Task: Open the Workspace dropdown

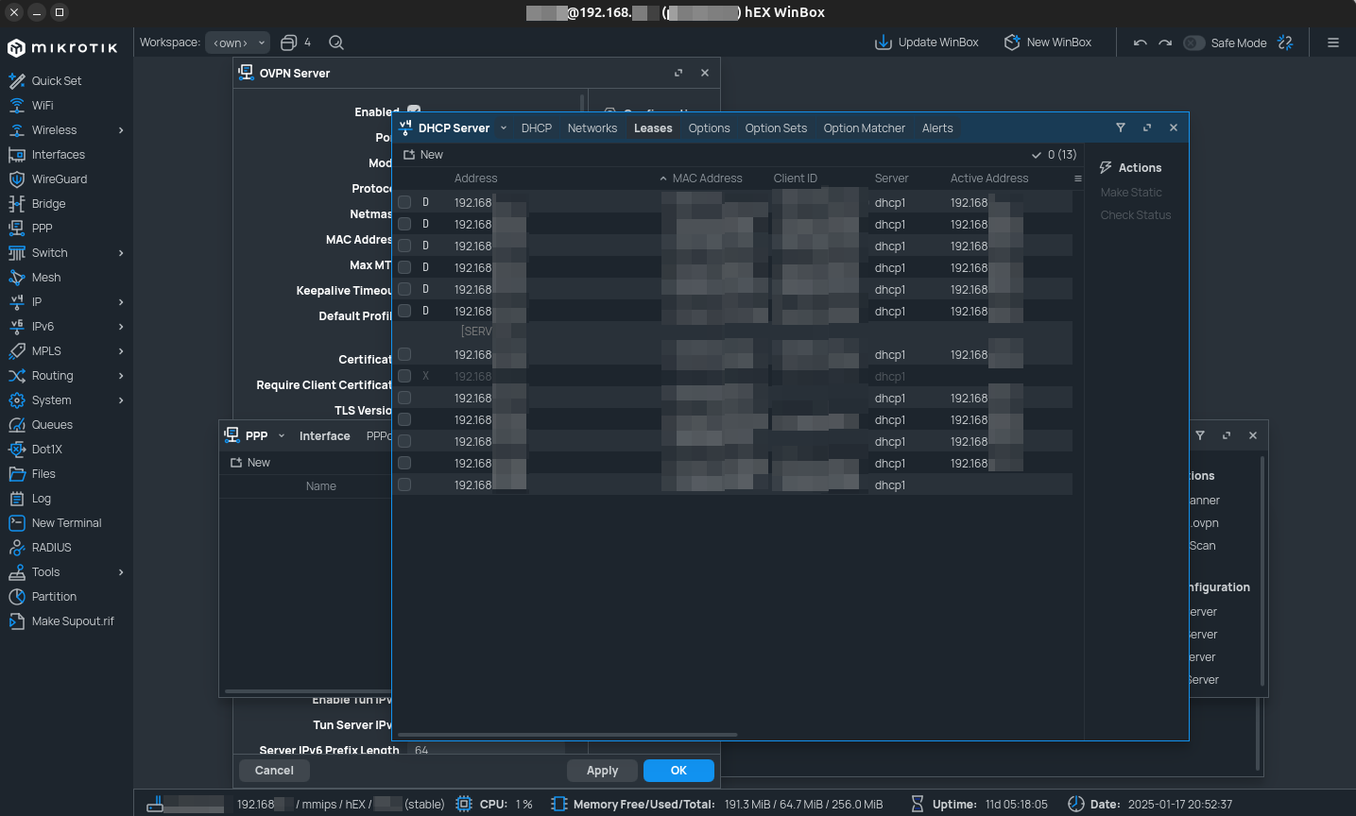Action: (238, 42)
